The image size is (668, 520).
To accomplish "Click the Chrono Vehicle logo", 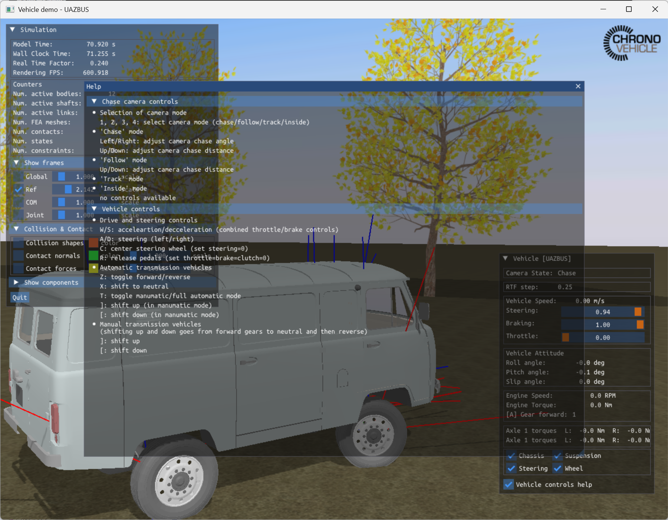I will pos(632,43).
